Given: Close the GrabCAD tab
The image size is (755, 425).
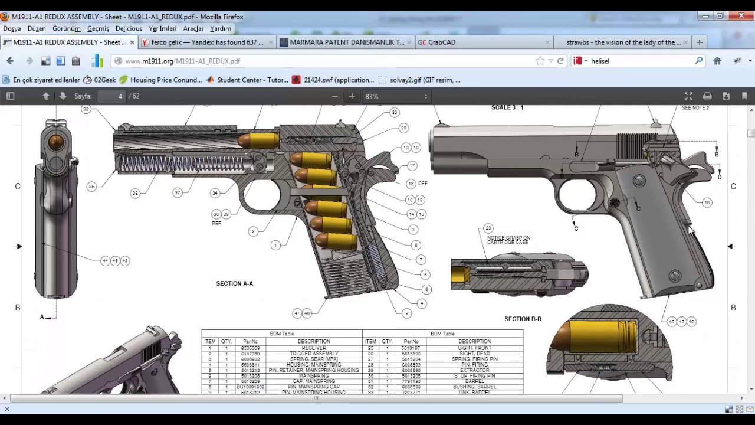Looking at the screenshot, I should pyautogui.click(x=547, y=42).
